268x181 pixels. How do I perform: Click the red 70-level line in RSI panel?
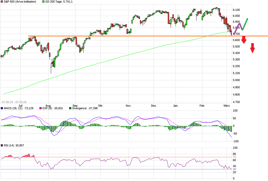pos(116,157)
